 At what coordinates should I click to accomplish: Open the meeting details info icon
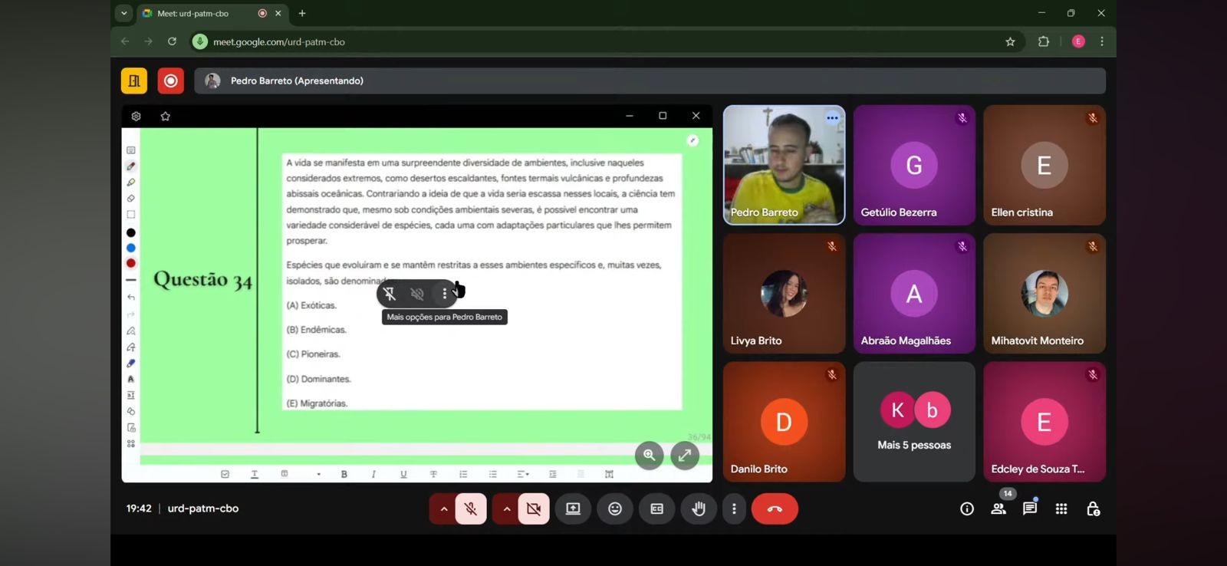pos(966,508)
